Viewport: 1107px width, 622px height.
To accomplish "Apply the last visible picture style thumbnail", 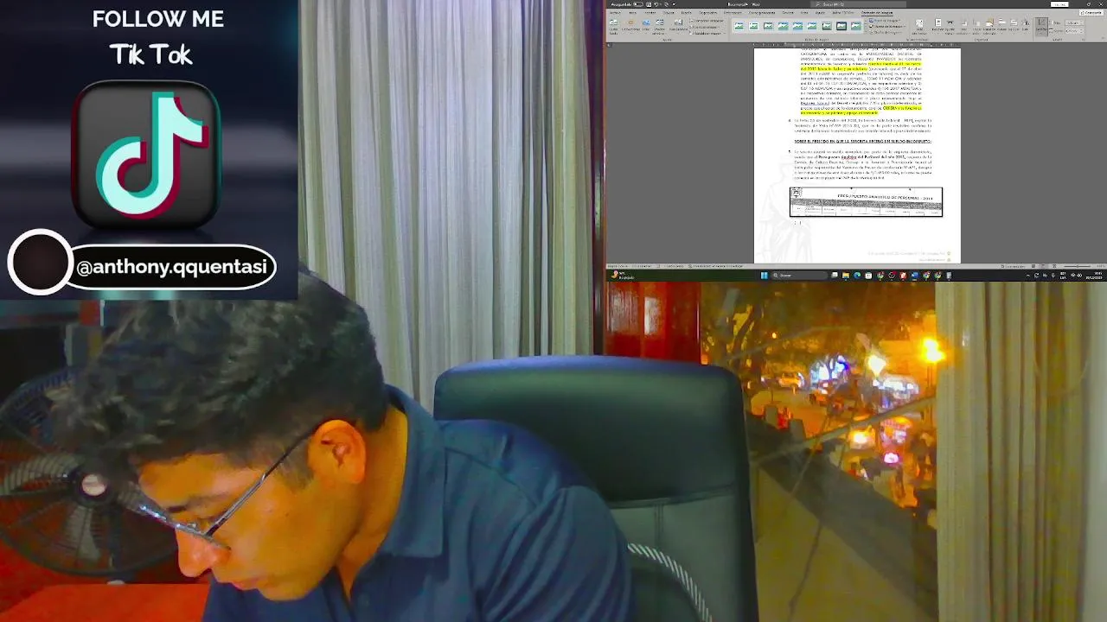I will click(x=855, y=26).
